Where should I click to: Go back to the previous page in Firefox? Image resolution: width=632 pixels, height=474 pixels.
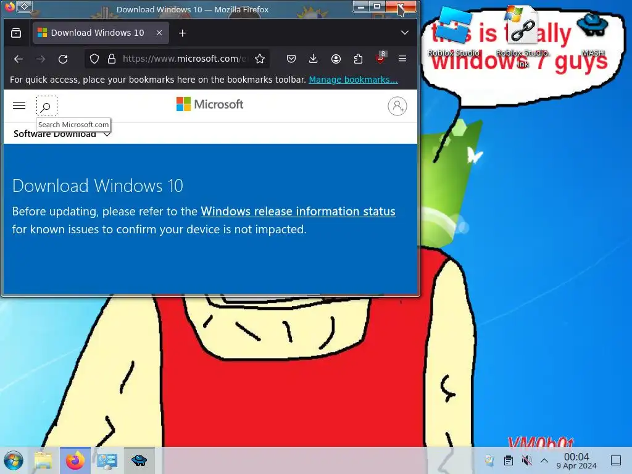pyautogui.click(x=18, y=59)
